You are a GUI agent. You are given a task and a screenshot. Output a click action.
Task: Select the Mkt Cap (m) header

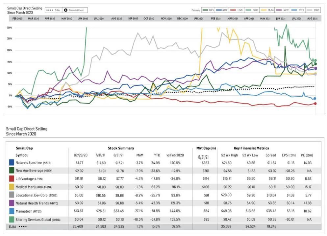(x=206, y=148)
